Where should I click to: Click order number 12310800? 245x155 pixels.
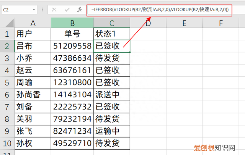point(72,82)
